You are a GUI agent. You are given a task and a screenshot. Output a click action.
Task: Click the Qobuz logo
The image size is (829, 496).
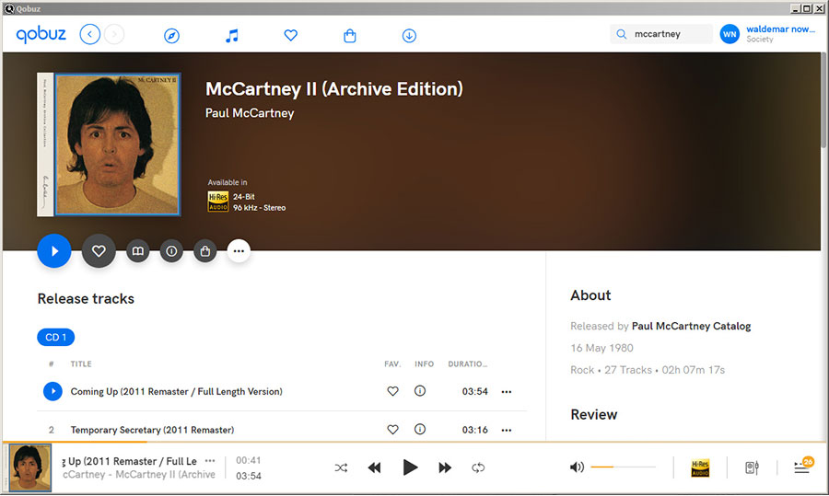(x=41, y=35)
